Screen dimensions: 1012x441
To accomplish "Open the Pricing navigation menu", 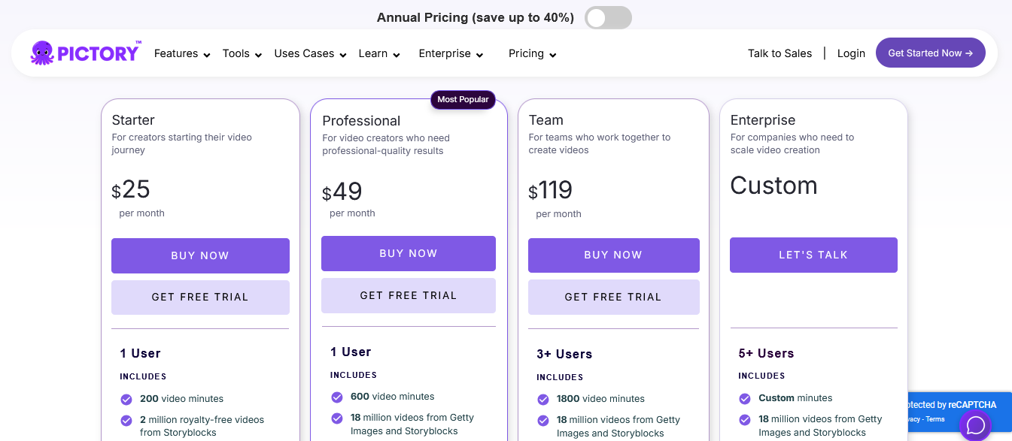I will [x=532, y=53].
